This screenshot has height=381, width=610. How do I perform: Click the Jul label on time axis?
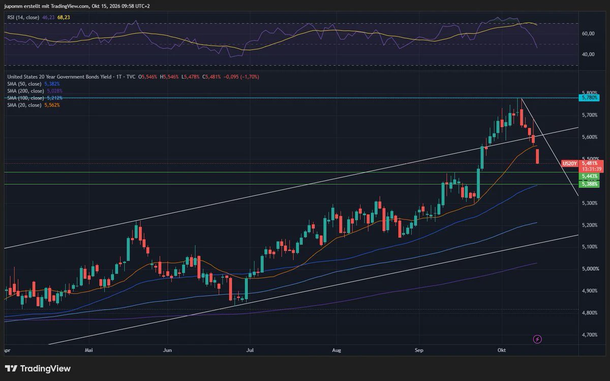click(x=250, y=351)
